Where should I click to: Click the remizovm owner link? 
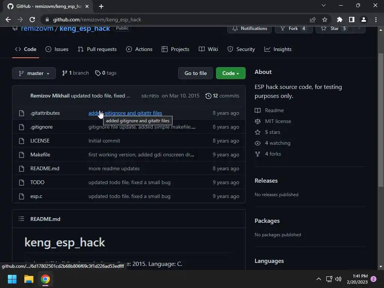click(x=37, y=28)
